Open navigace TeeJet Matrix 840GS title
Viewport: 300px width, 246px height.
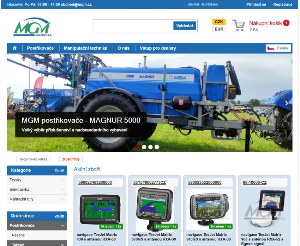[209, 237]
